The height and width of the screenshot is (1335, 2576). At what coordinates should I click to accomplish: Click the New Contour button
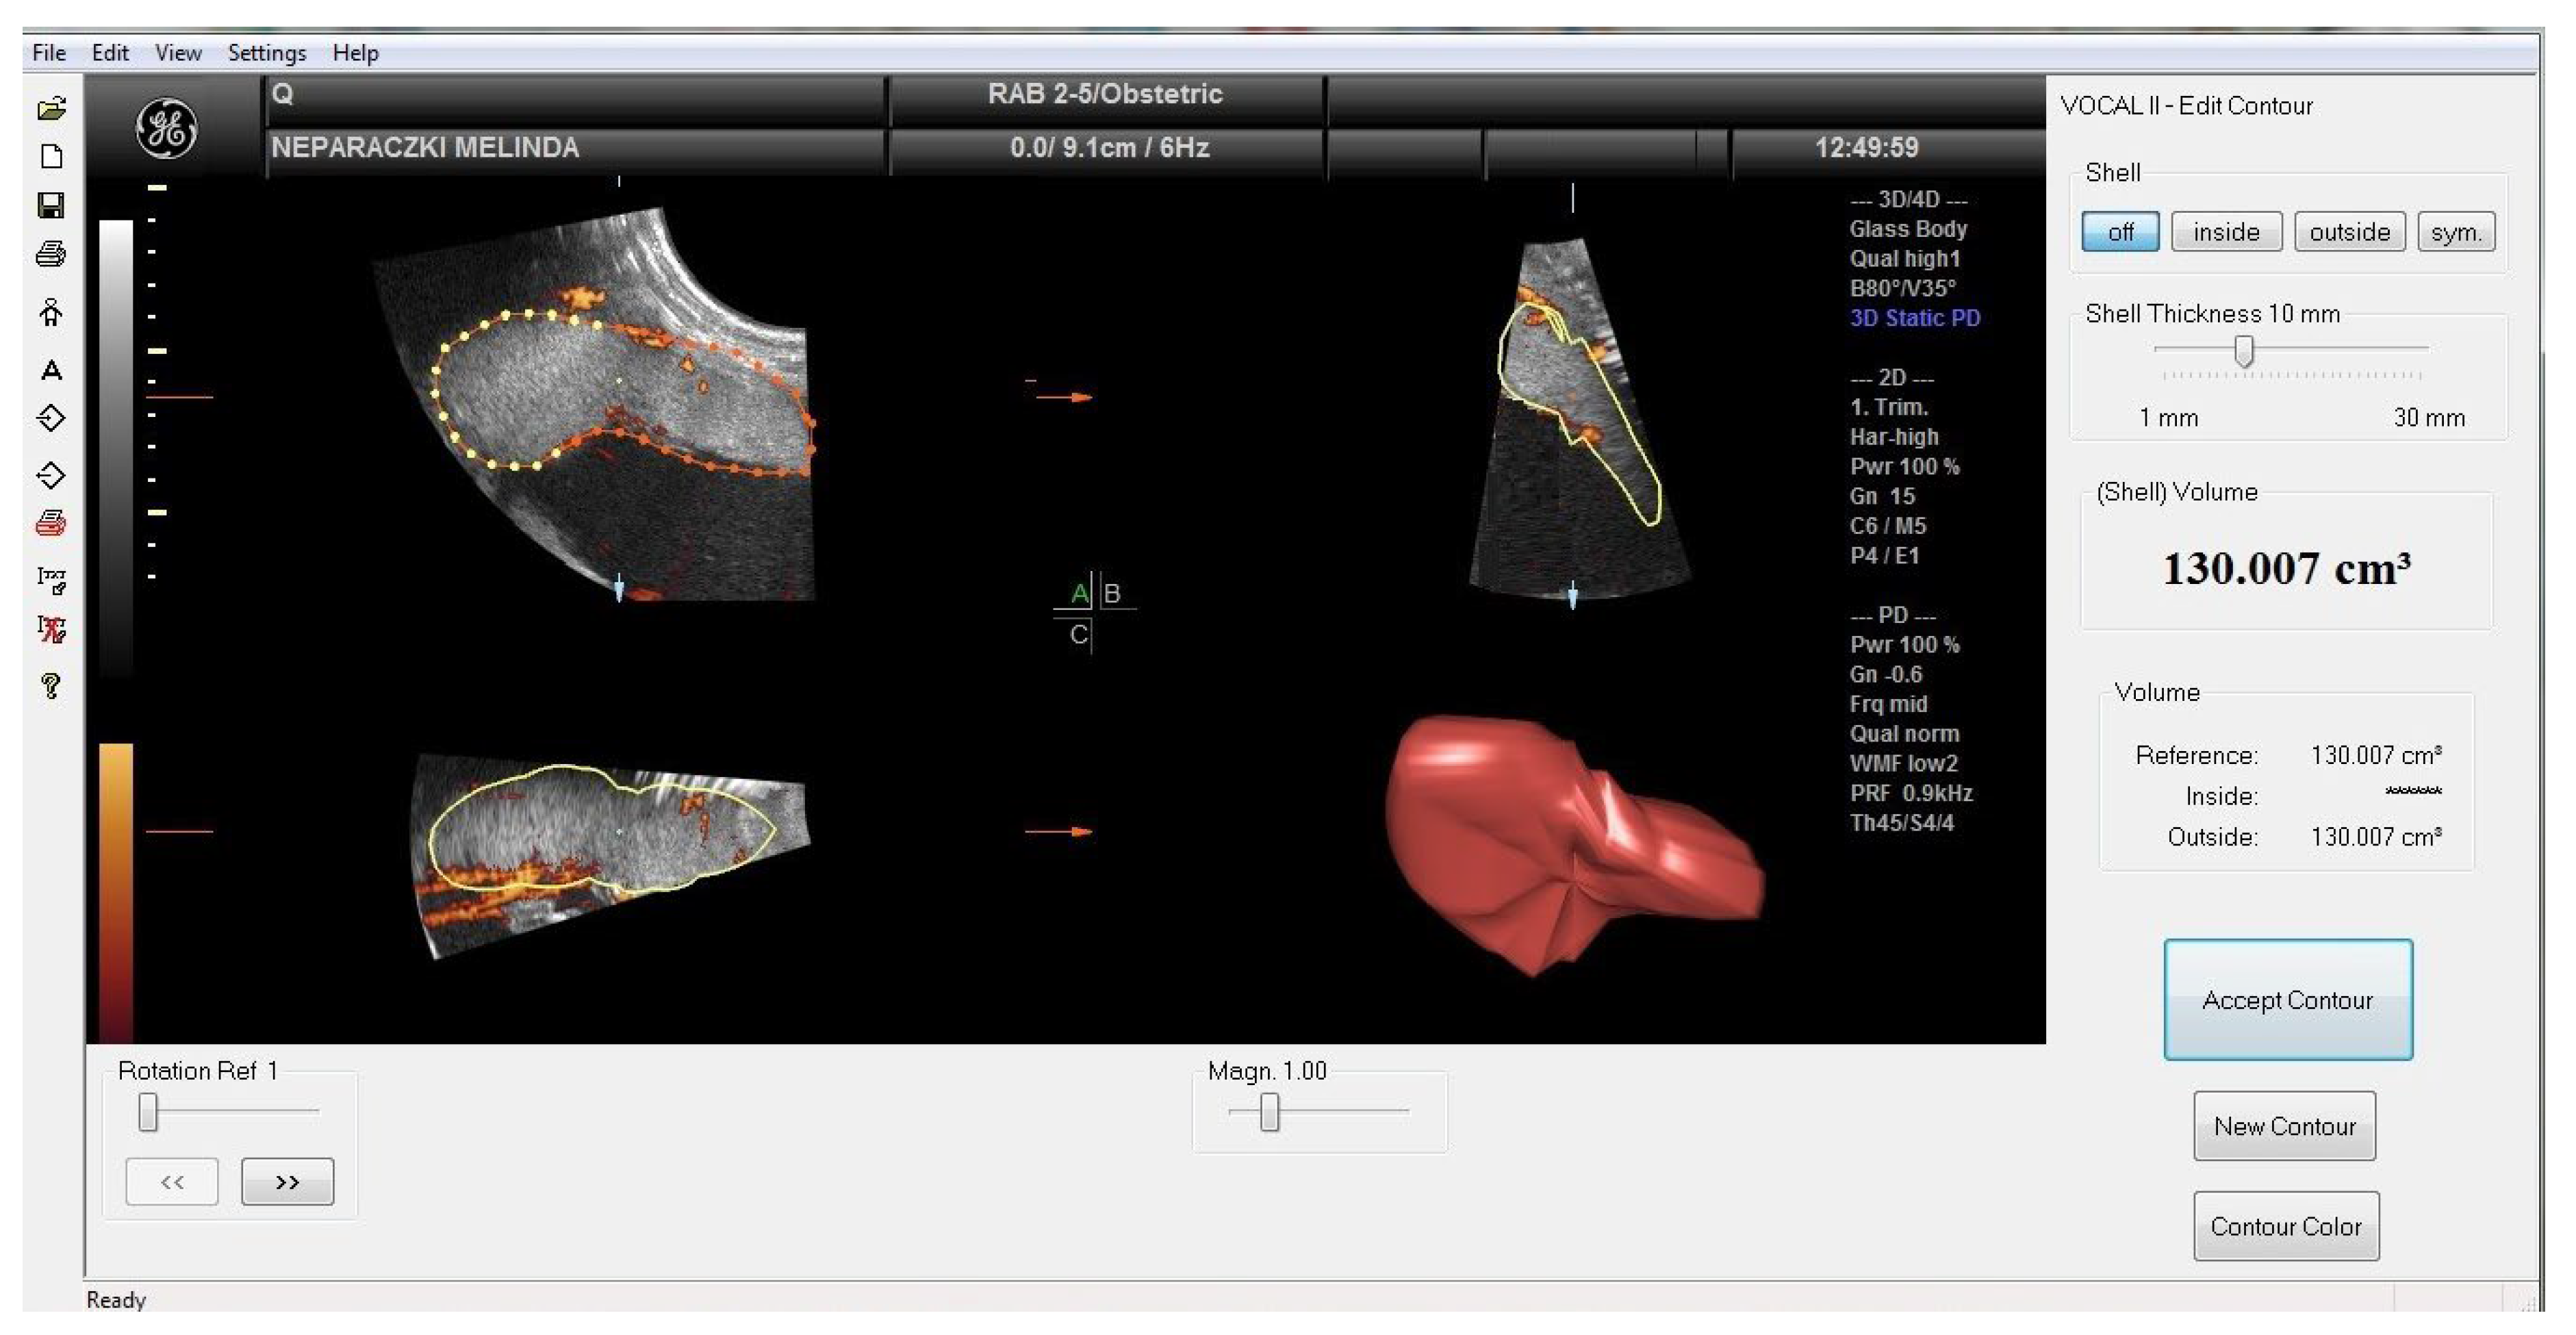click(x=2284, y=1126)
